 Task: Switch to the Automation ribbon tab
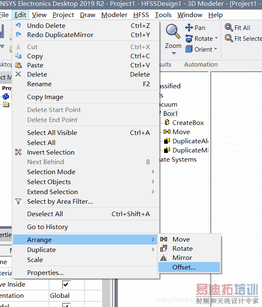201,65
